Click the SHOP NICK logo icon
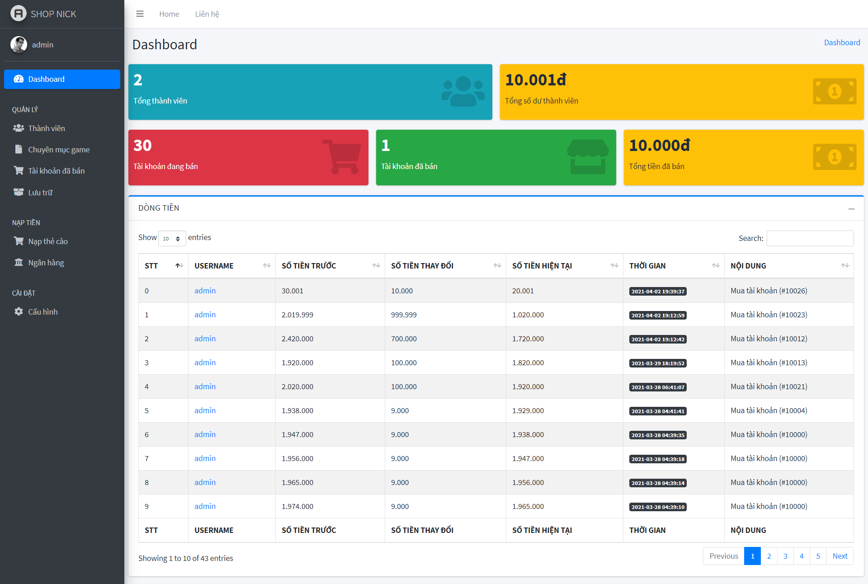Screen dimensions: 868x584 (18, 14)
